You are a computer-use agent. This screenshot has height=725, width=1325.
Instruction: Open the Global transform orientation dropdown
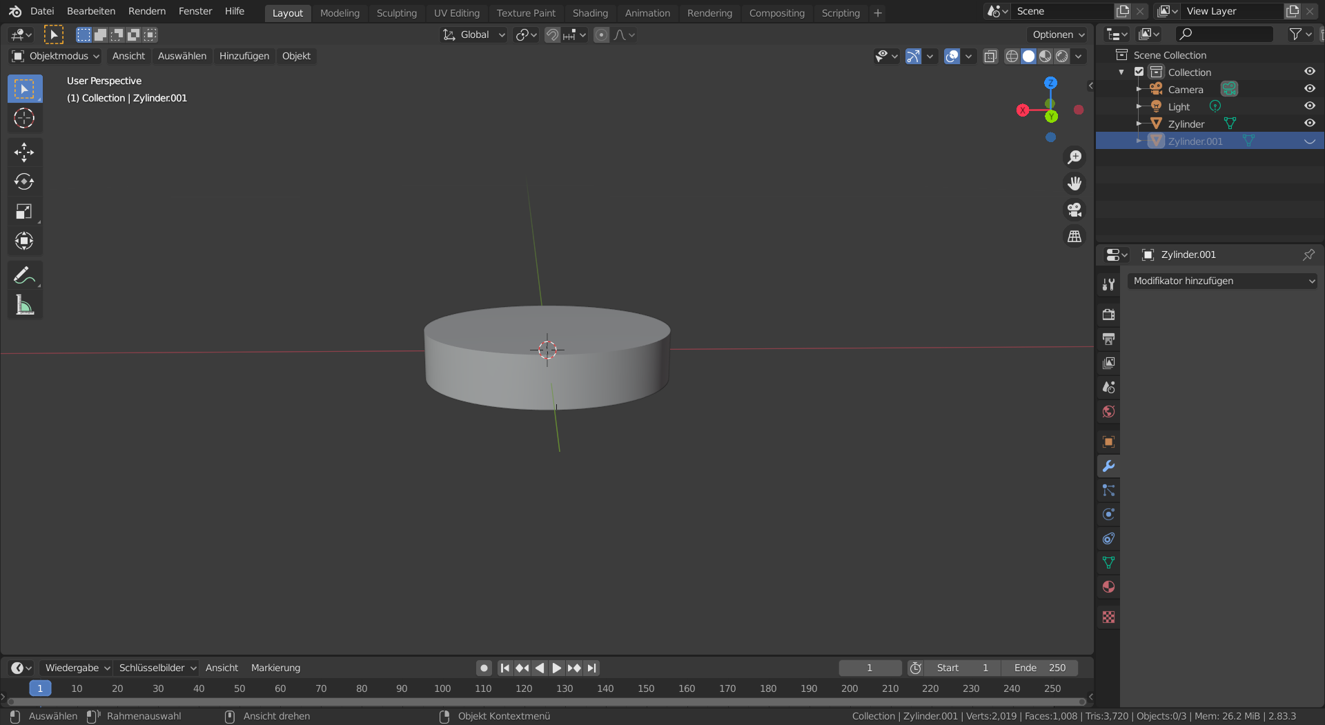pos(473,34)
